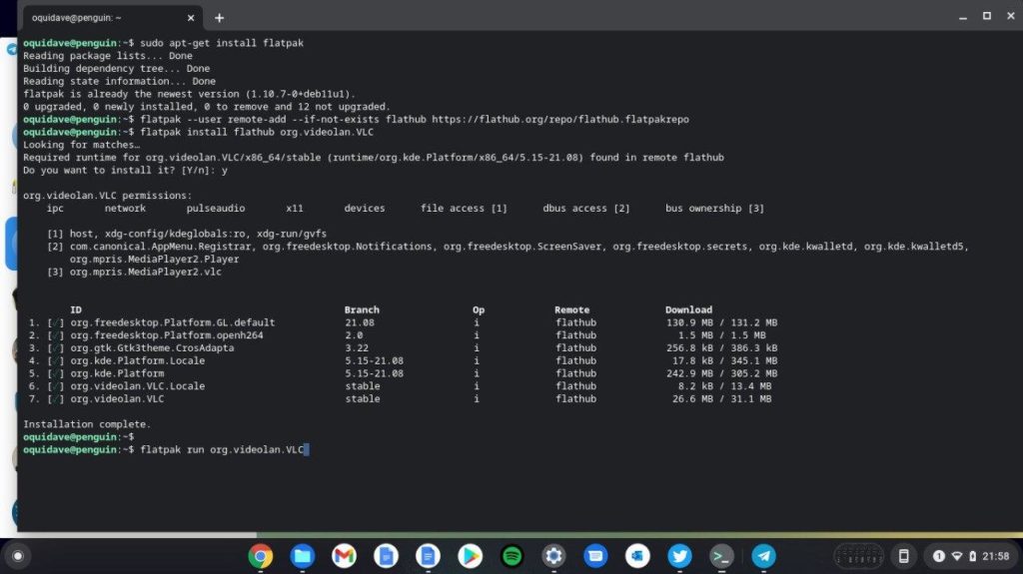
Task: Open Spotify from the shelf
Action: (x=511, y=556)
